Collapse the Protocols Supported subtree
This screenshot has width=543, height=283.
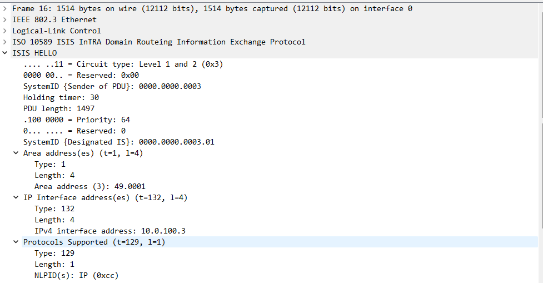pyautogui.click(x=16, y=242)
